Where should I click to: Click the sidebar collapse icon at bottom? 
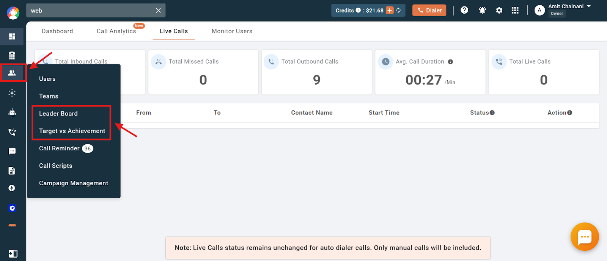[13, 254]
